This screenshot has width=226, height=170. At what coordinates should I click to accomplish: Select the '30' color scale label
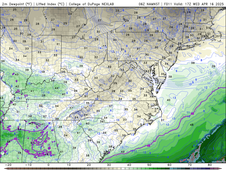[x=109, y=165]
